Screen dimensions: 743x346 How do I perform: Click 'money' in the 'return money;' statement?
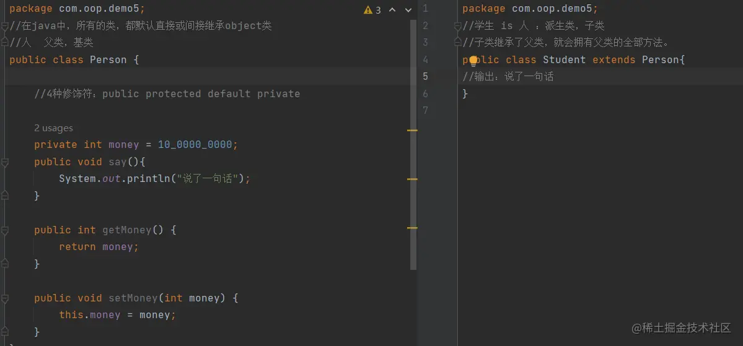118,247
